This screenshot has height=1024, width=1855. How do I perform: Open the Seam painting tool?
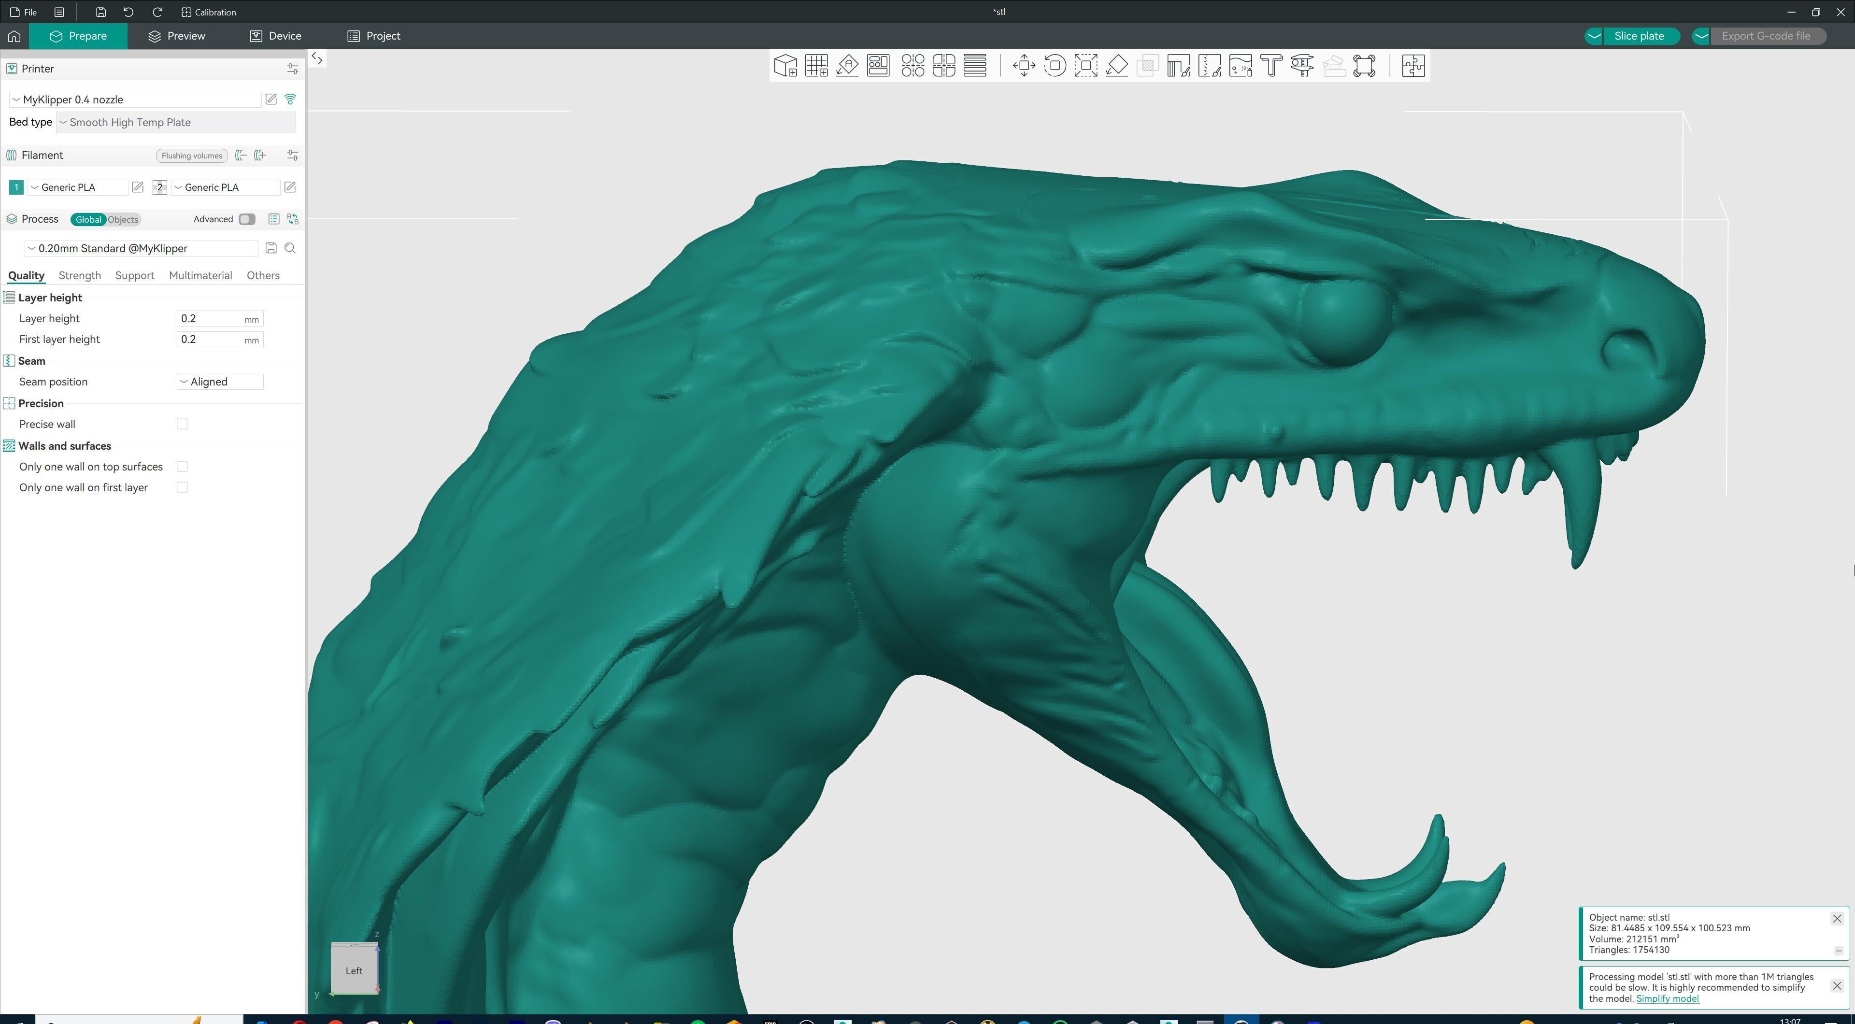[1210, 66]
